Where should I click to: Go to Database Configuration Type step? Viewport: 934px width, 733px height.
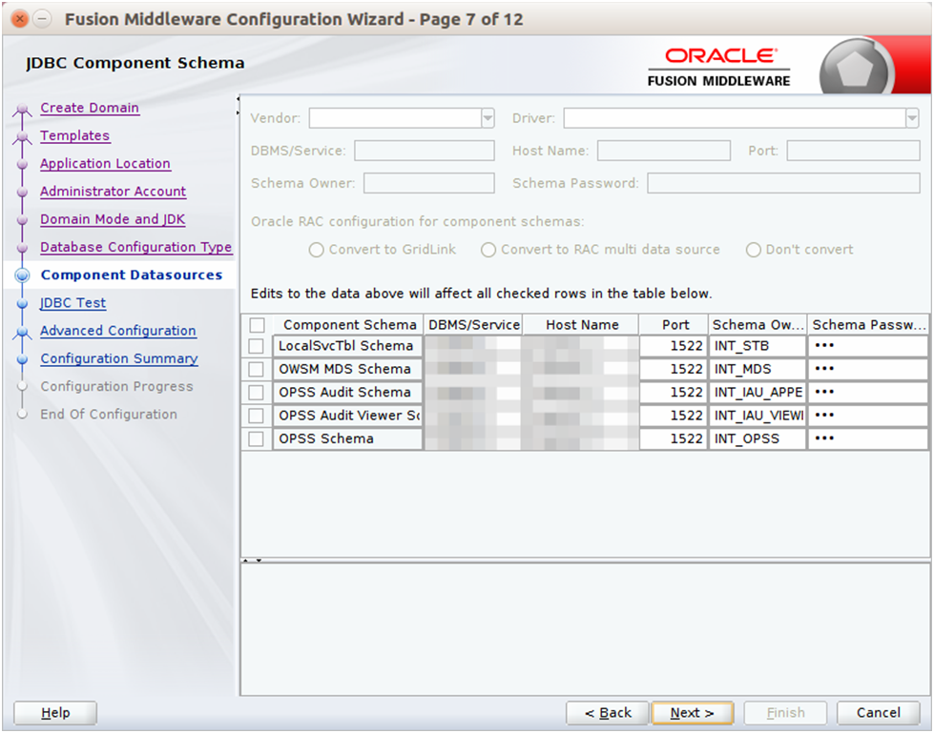[x=135, y=248]
